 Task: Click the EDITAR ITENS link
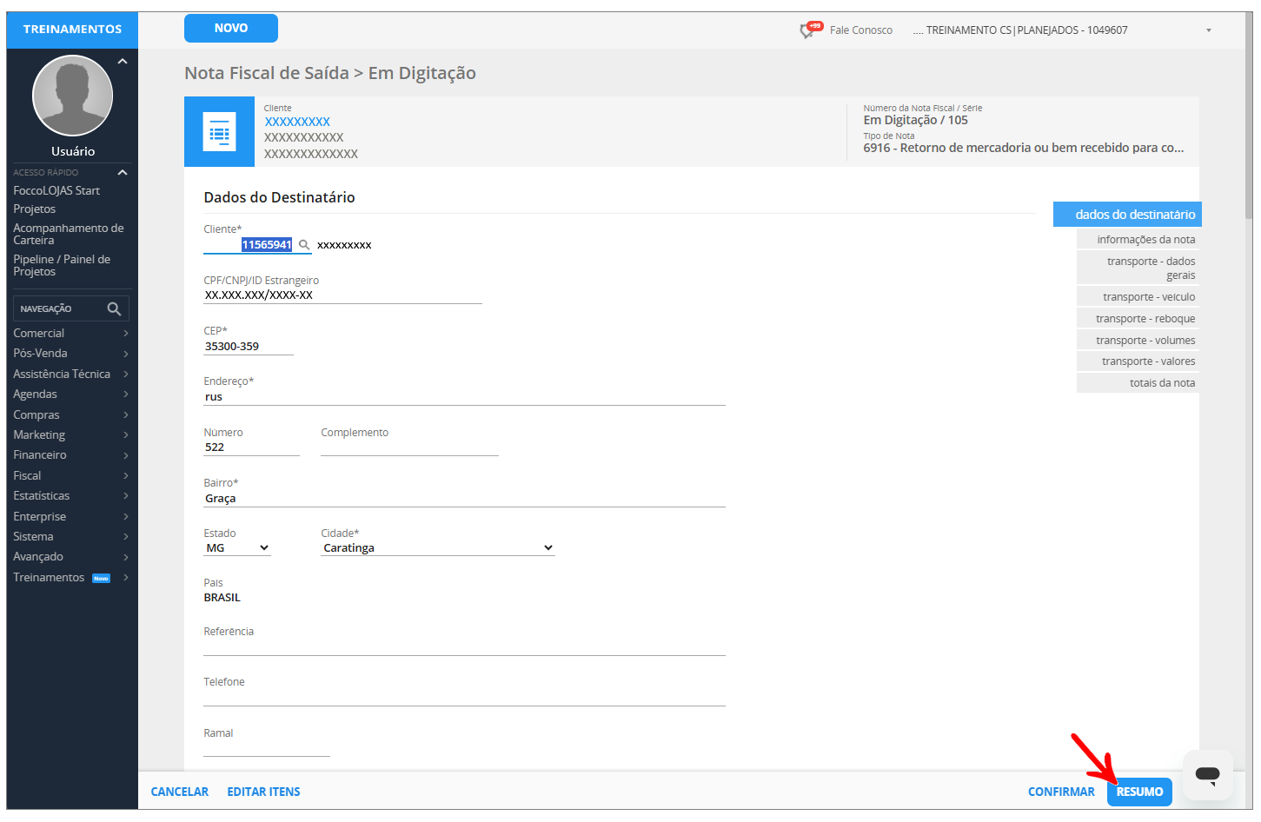pos(263,792)
